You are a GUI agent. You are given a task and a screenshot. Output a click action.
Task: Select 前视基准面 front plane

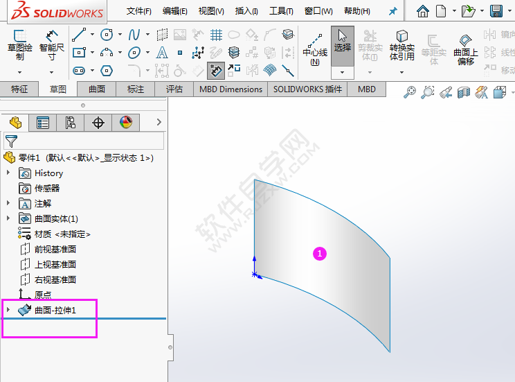[55, 249]
